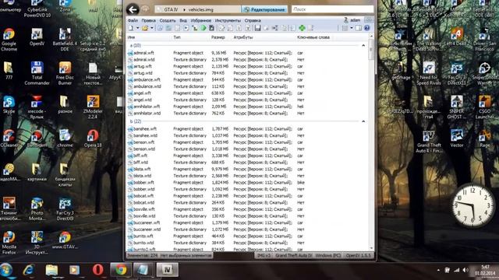Open the Вид menu
The height and width of the screenshot is (280, 499).
coord(183,20)
